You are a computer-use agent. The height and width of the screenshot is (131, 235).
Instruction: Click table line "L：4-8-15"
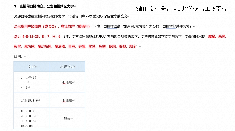pyautogui.click(x=29, y=78)
